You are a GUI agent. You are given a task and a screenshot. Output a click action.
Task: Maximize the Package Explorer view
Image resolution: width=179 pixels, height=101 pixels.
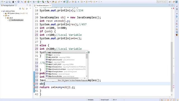click(x=30, y=5)
